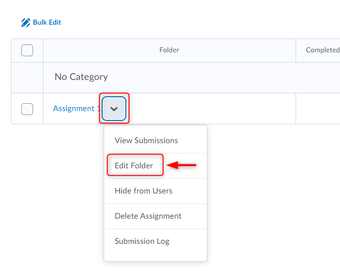Click the blank cell left of No Category
Screen dimensions: 340x271
pos(27,77)
